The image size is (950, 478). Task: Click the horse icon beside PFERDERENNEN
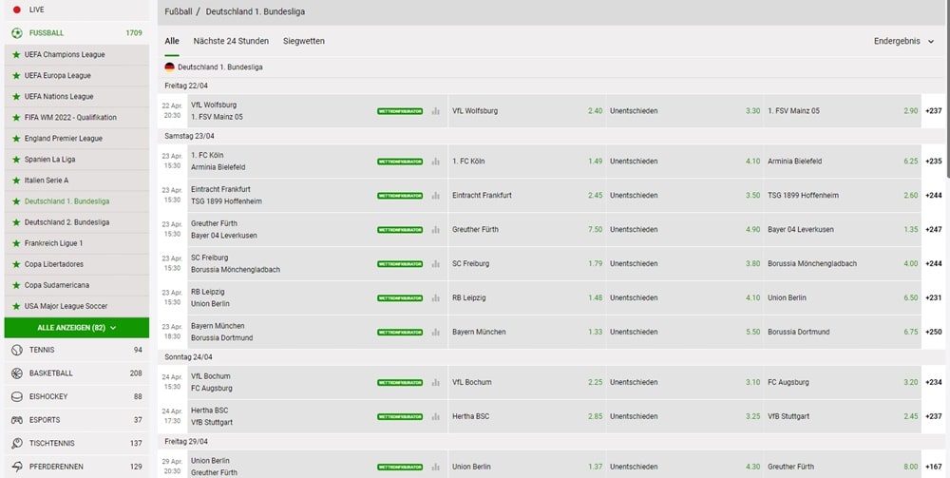(x=17, y=467)
